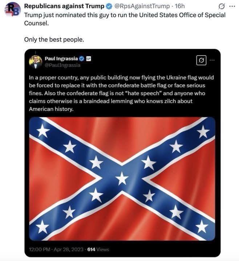Image resolution: width=239 pixels, height=261 pixels.
Task: Click the Grok icon inside the quoted post
Action: (x=201, y=60)
